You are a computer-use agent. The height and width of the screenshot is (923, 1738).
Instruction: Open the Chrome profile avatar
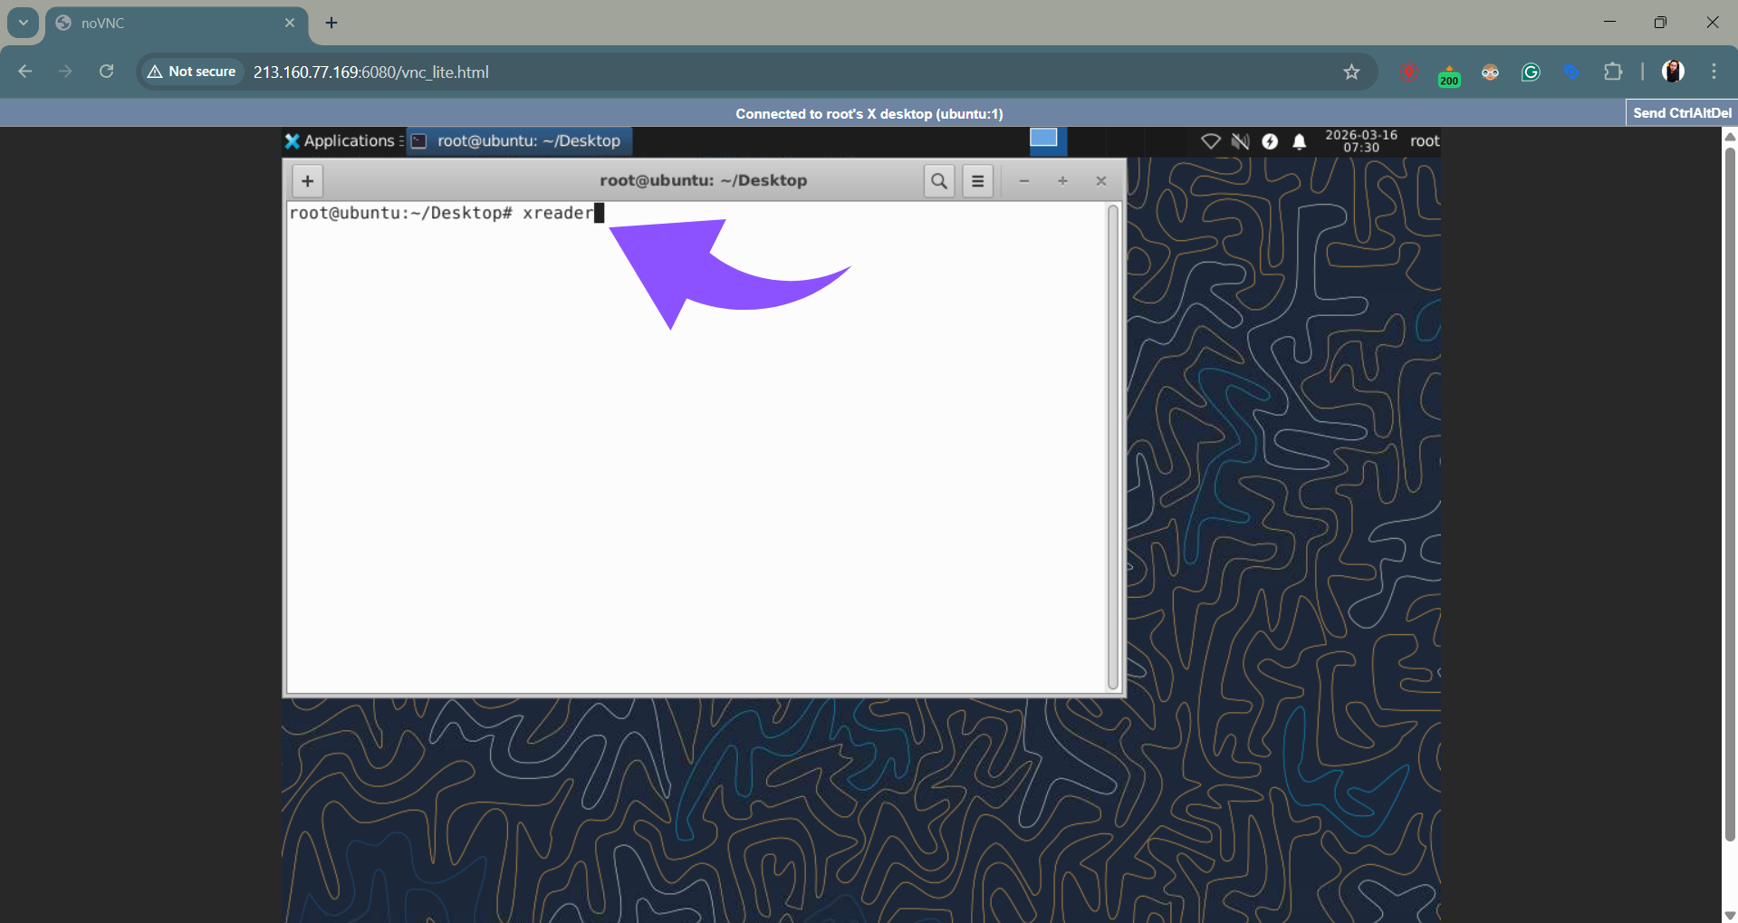tap(1674, 72)
